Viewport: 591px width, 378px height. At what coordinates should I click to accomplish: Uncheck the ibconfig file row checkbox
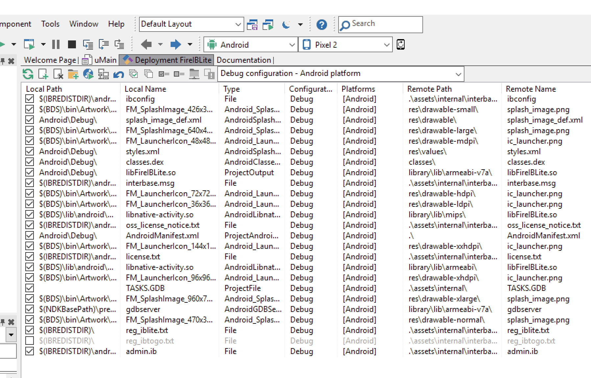[30, 99]
